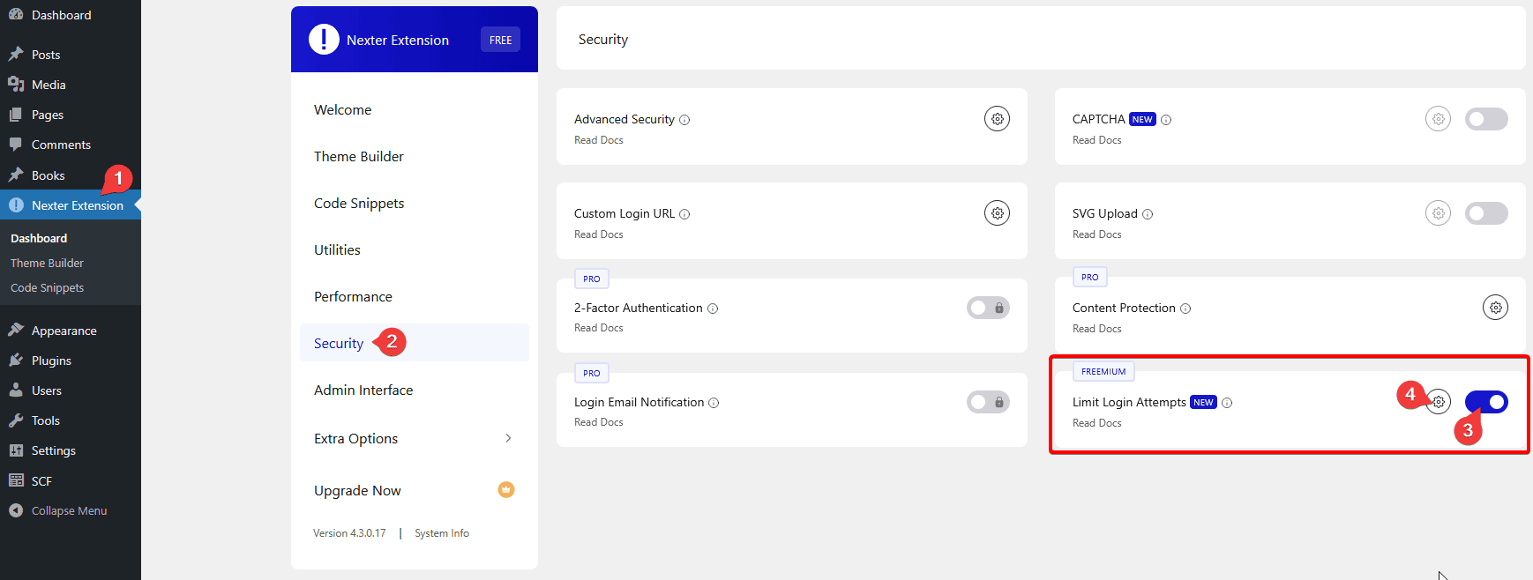1533x580 pixels.
Task: Click info icon beside Login Email Notification
Action: click(714, 403)
